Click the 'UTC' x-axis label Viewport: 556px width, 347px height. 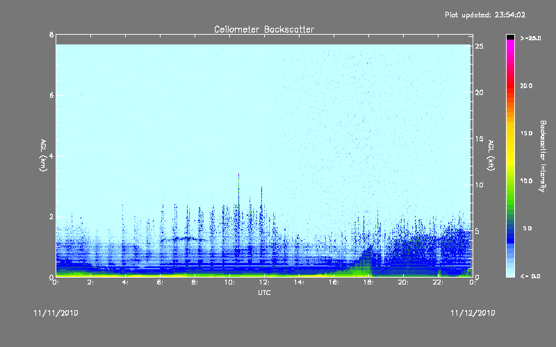pos(264,293)
